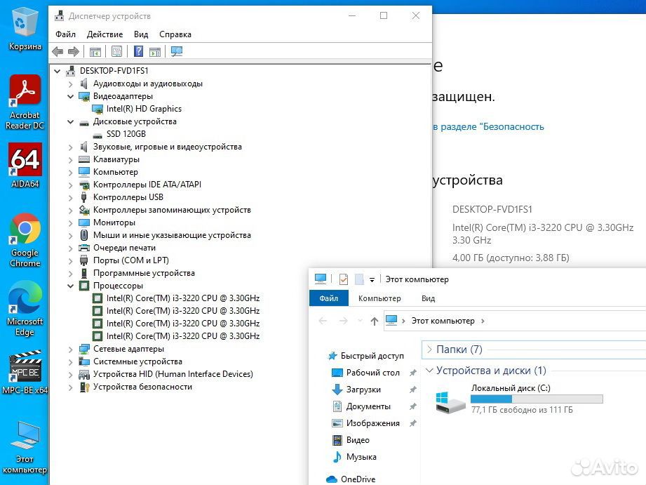Expand the Папки (7) group in Explorer

point(429,350)
